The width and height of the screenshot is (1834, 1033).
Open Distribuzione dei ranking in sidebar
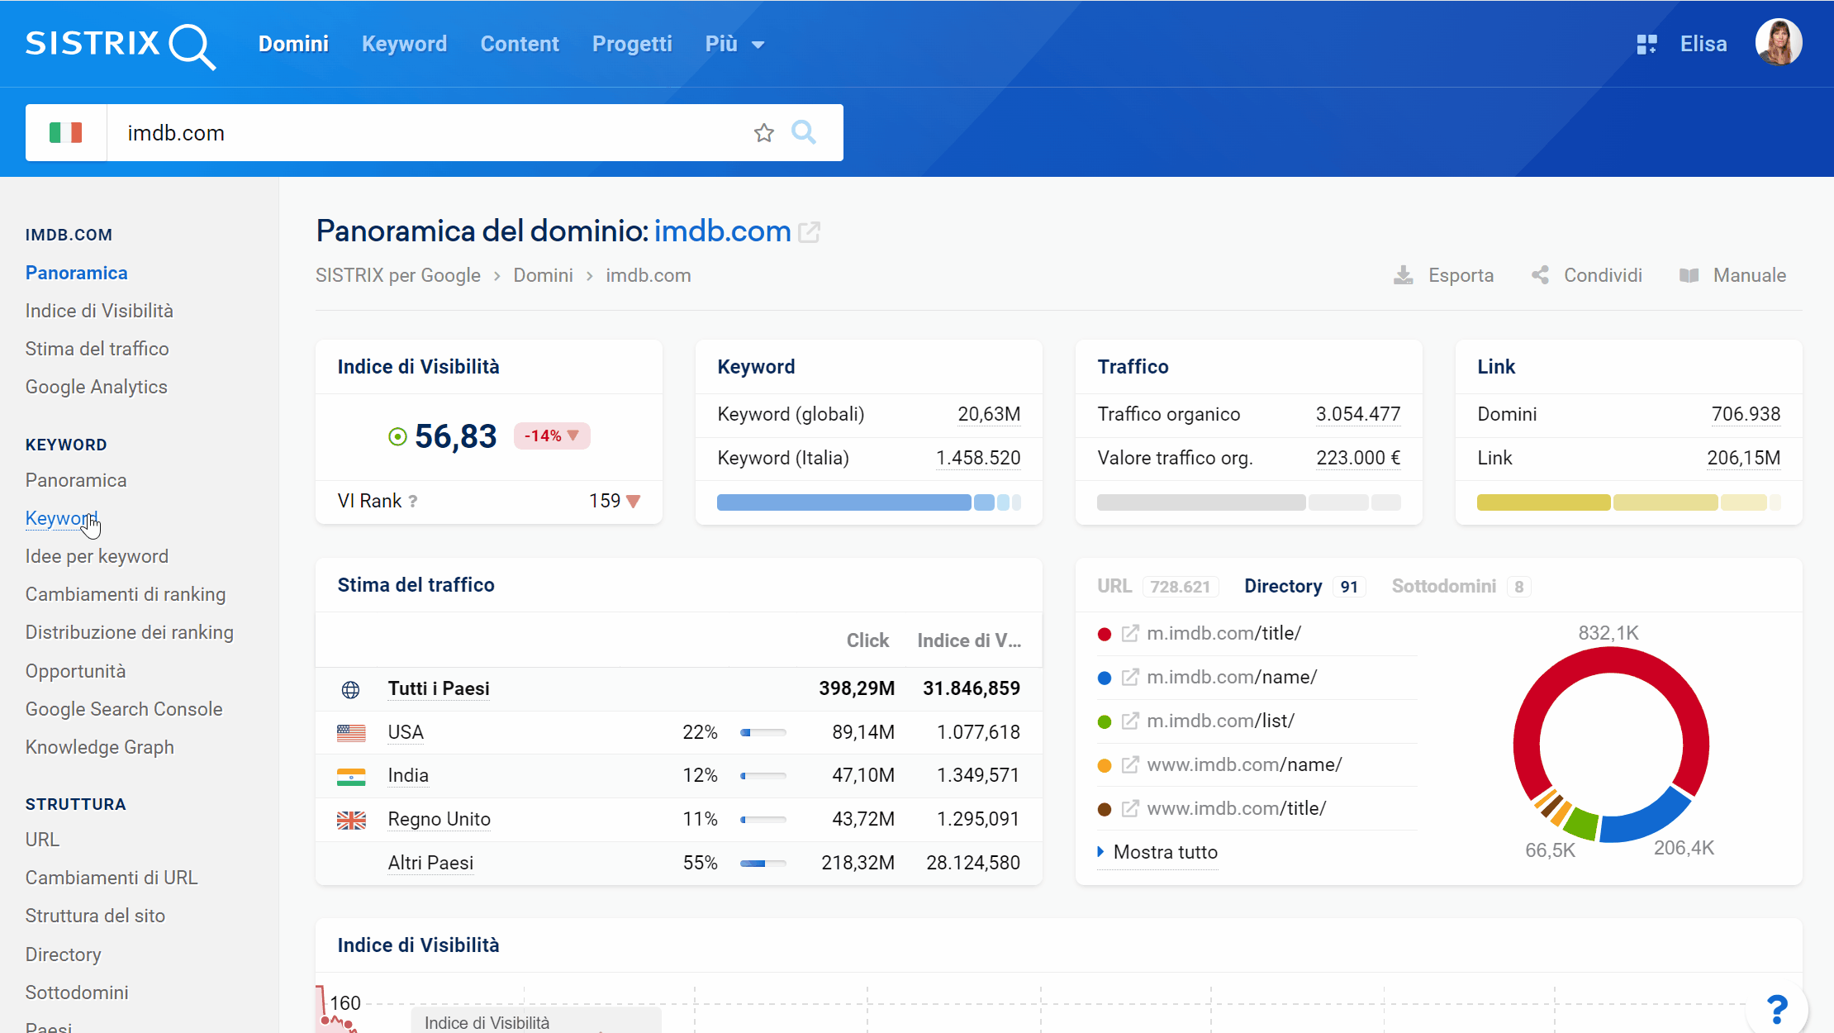click(x=129, y=632)
